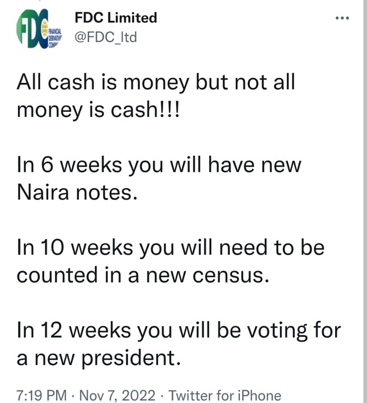Select the line "In 10 weeks you will need to be"
Image resolution: width=367 pixels, height=403 pixels.
point(171,248)
